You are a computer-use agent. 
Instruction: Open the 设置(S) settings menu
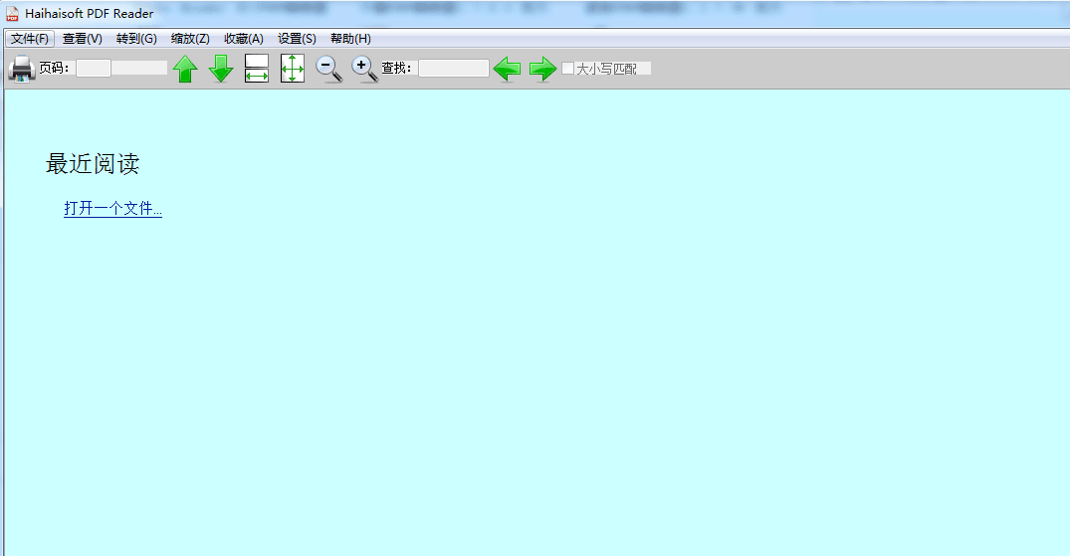(x=297, y=39)
